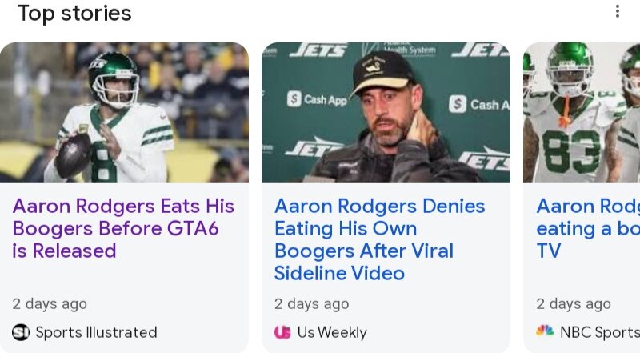The width and height of the screenshot is (640, 353).
Task: Click the Us Weekly logo icon
Action: (282, 332)
